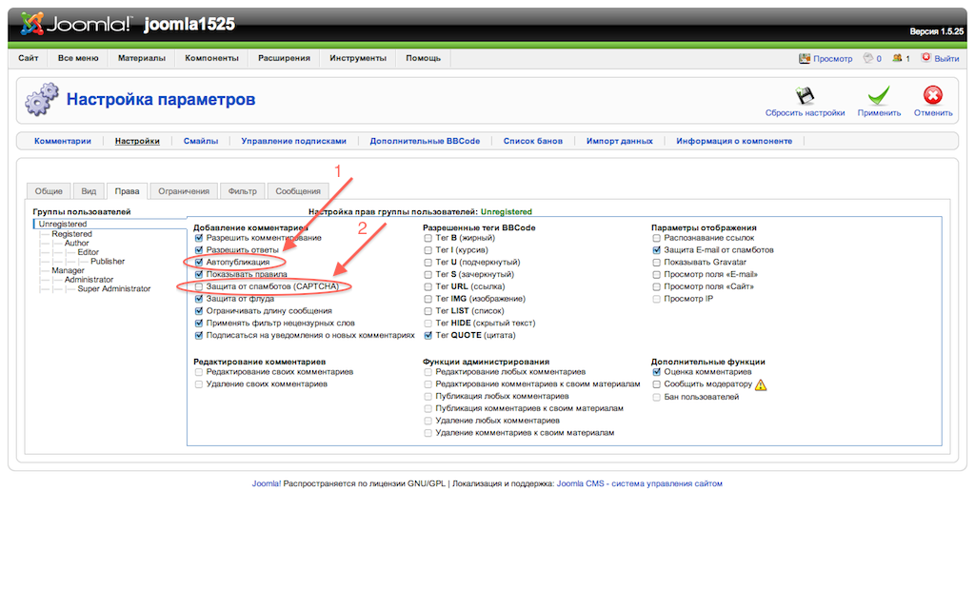Switch to the Ограничения tab
Image resolution: width=975 pixels, height=609 pixels.
185,191
